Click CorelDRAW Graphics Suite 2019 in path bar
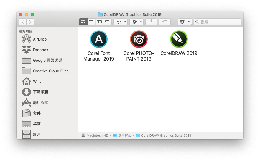 pos(164,135)
